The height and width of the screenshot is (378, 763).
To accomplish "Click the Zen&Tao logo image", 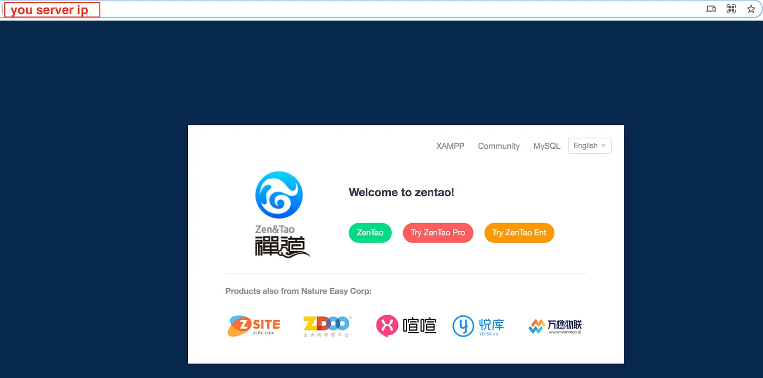I will (282, 214).
